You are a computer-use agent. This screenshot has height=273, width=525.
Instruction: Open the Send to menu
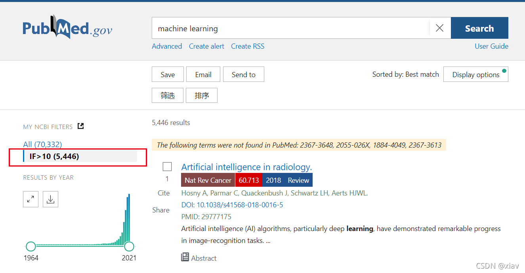click(243, 74)
